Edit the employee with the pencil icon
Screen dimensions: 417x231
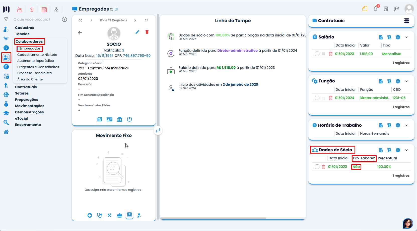pos(137,32)
